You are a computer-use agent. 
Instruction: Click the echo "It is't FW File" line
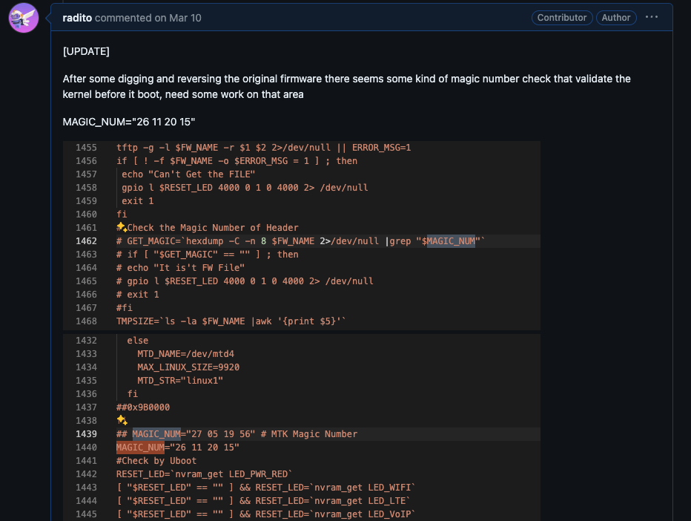click(180, 268)
